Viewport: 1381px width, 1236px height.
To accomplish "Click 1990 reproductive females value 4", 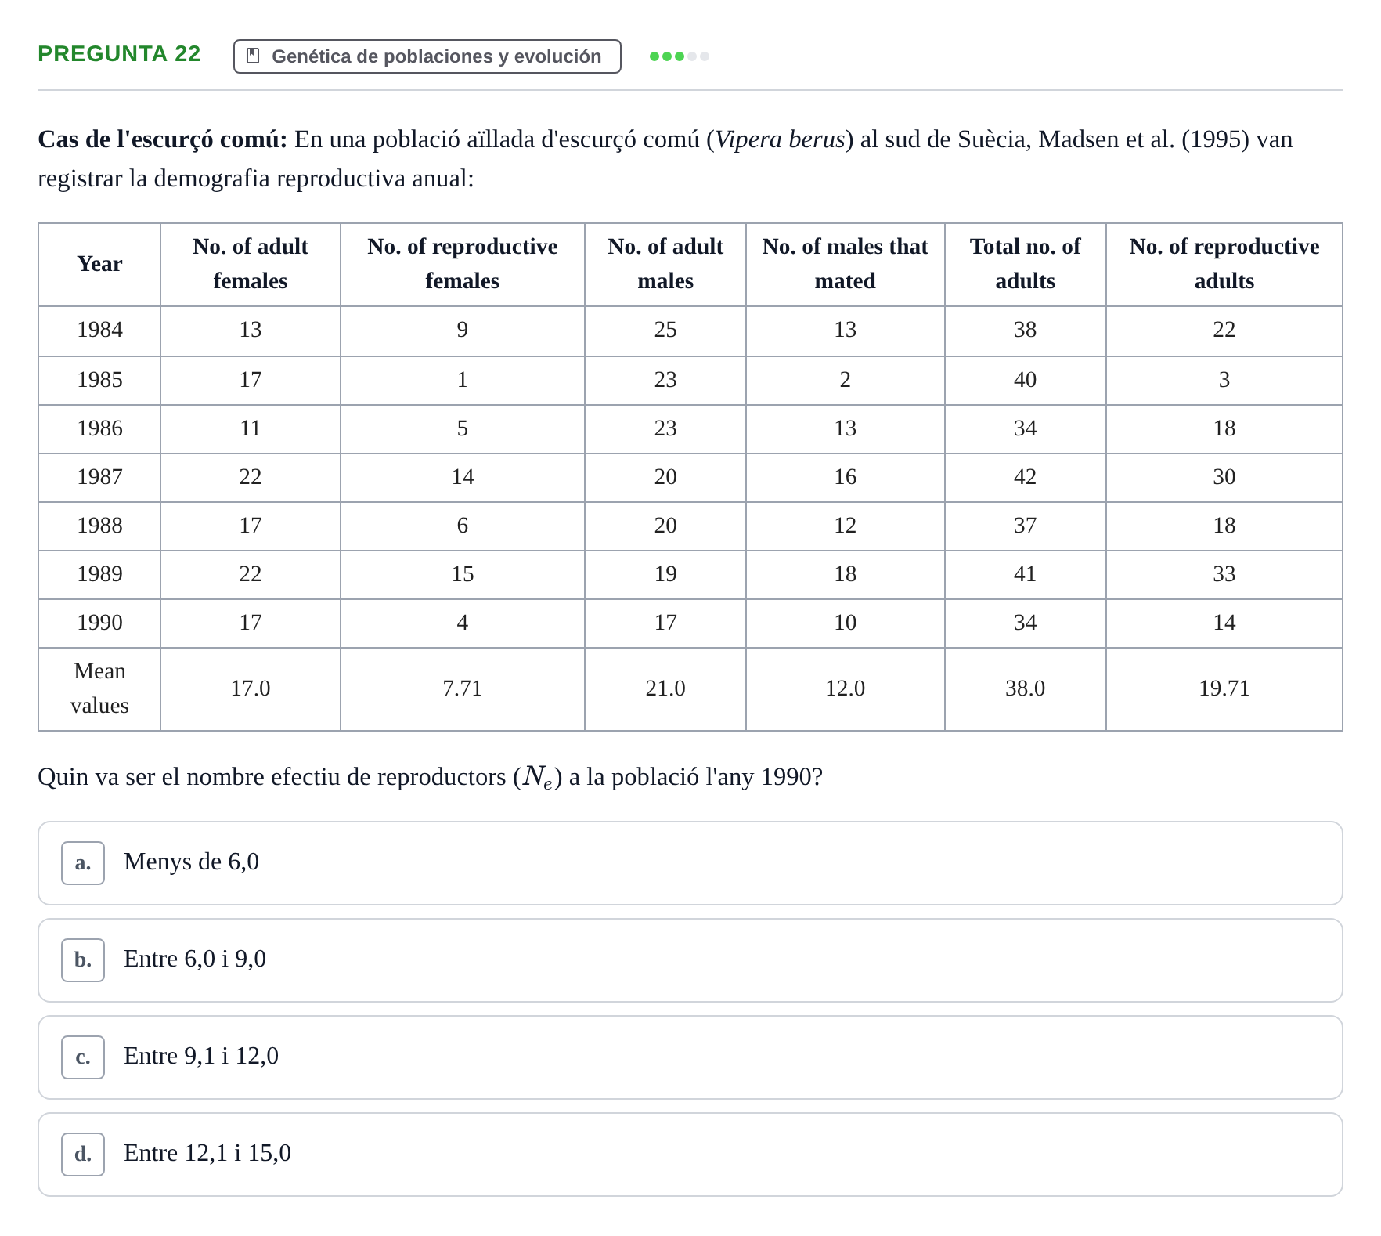I will [x=463, y=623].
